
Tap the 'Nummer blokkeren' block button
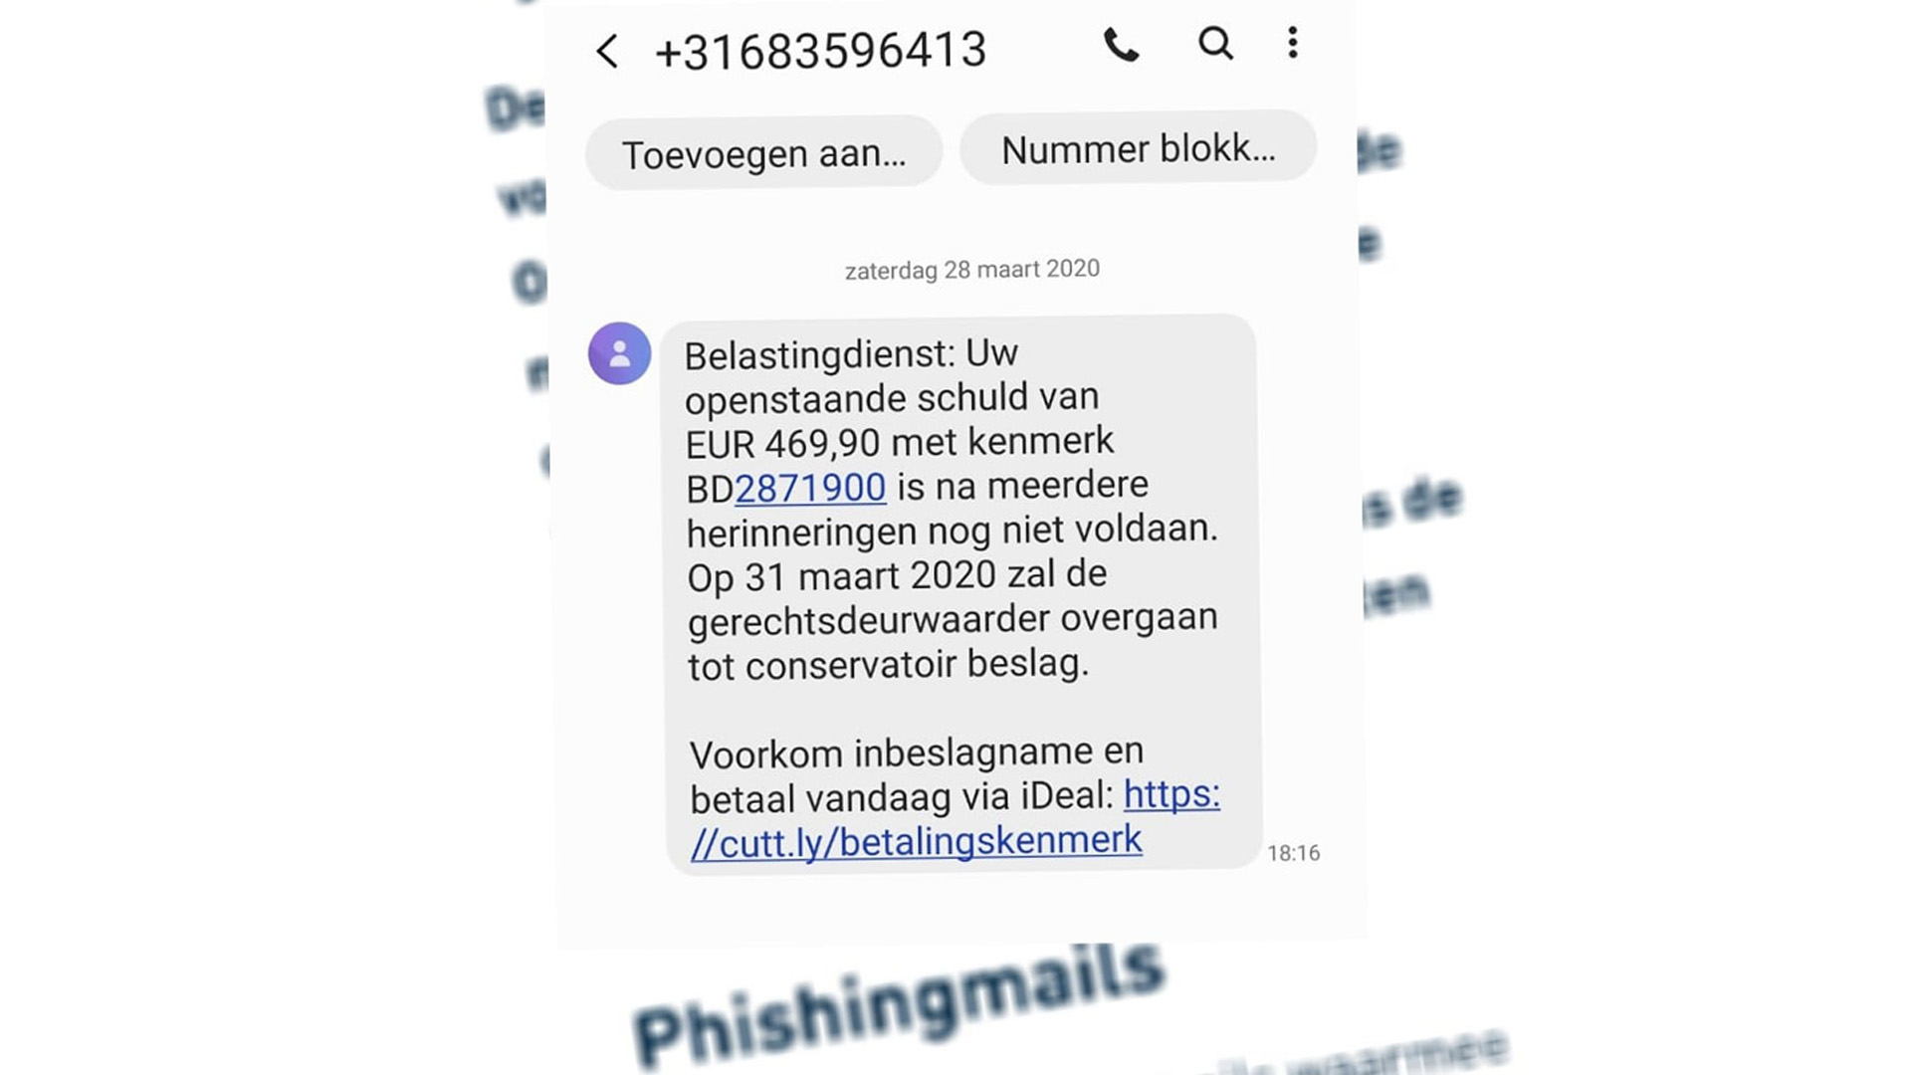coord(1137,147)
